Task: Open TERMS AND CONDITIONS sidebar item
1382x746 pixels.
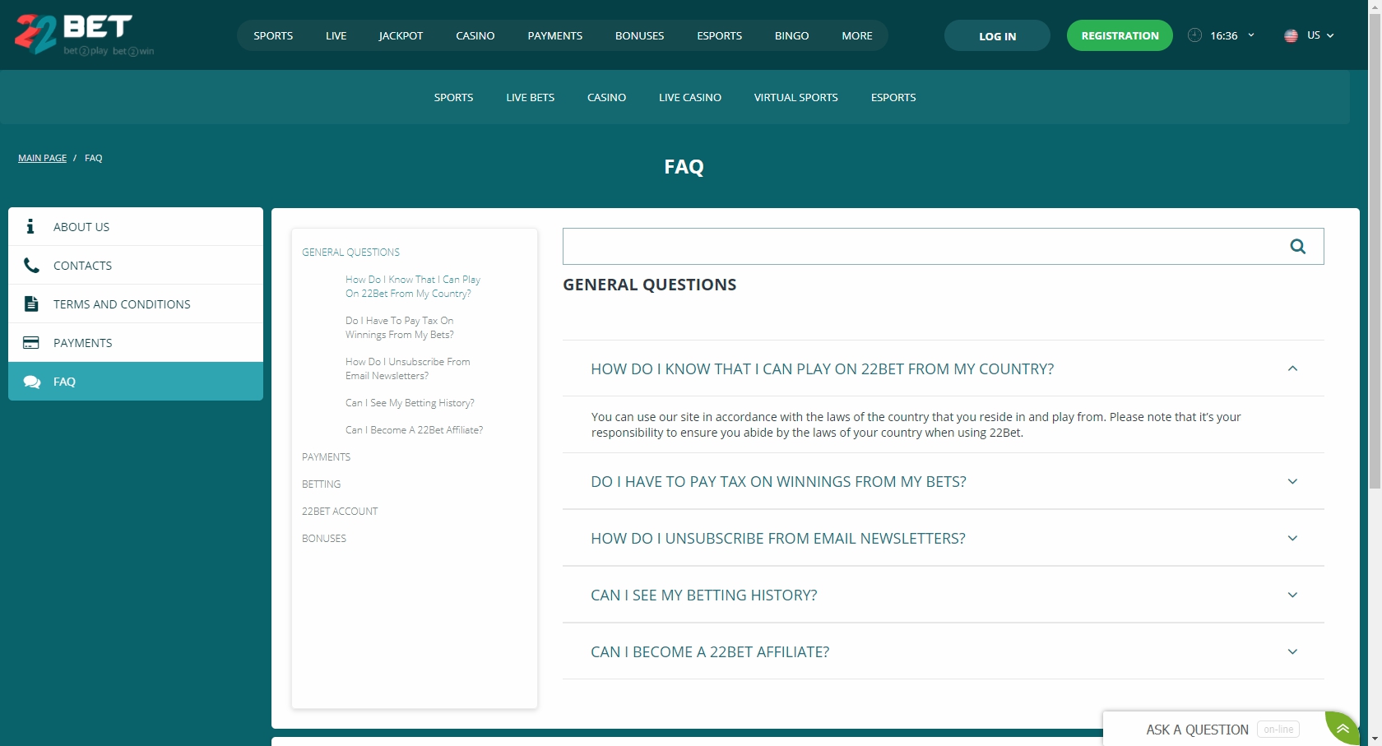Action: [x=136, y=303]
